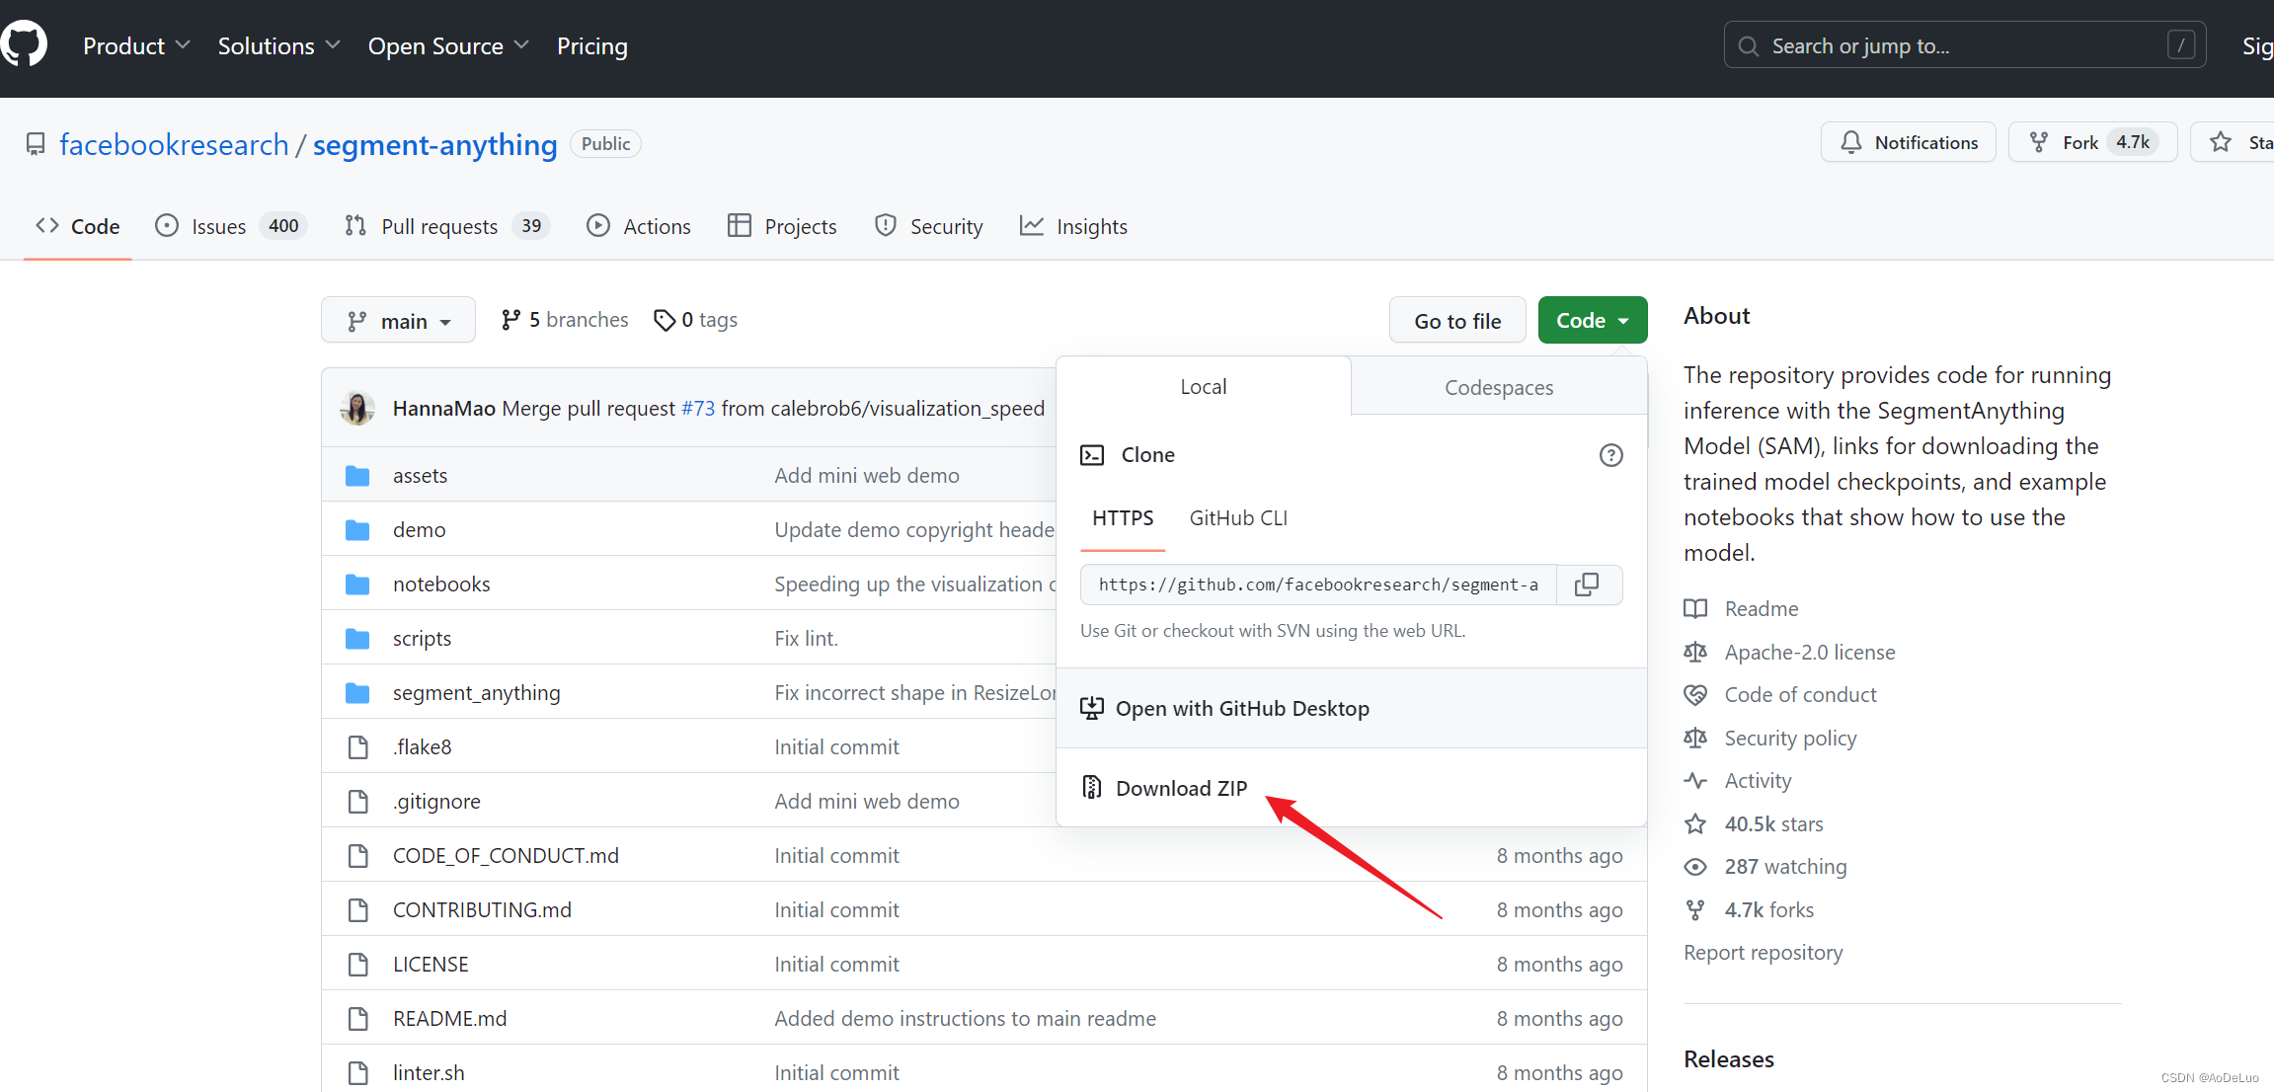Switch to the Codespaces tab
The height and width of the screenshot is (1092, 2274).
pos(1499,388)
